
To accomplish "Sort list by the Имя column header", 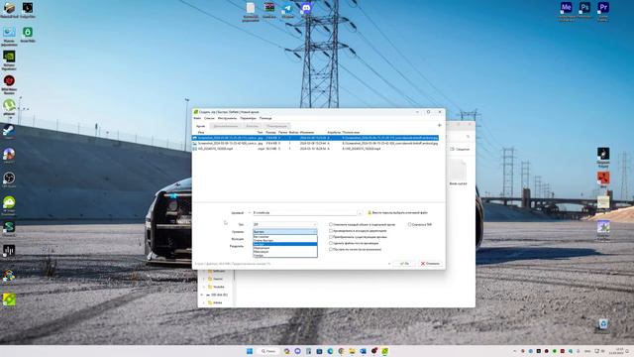I will pos(200,132).
